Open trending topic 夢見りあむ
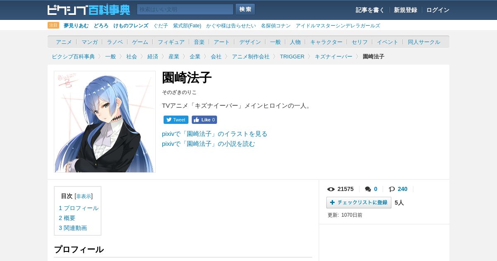Screen dimensions: 497x261 [76, 26]
